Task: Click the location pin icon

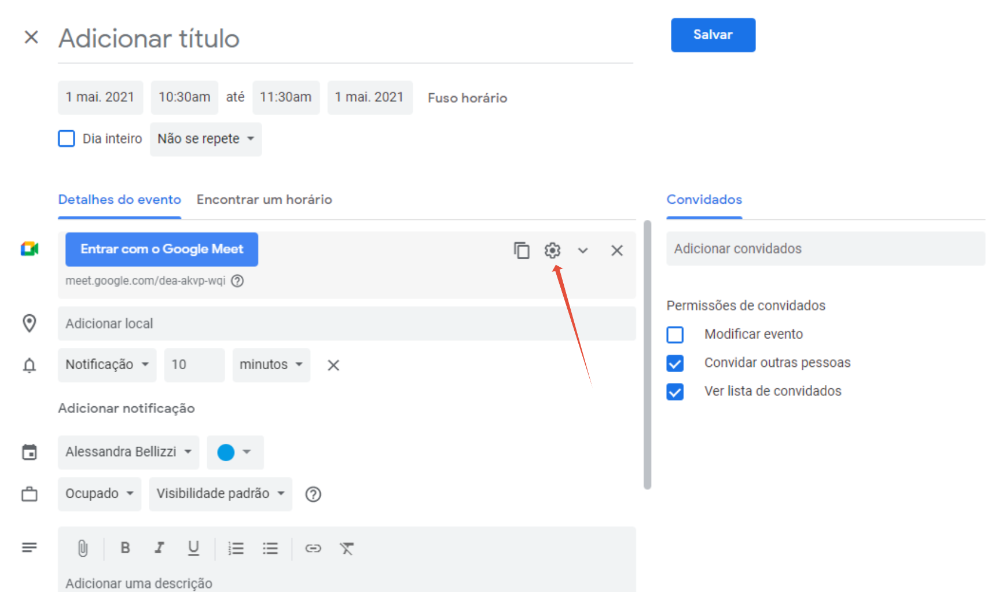Action: [30, 323]
